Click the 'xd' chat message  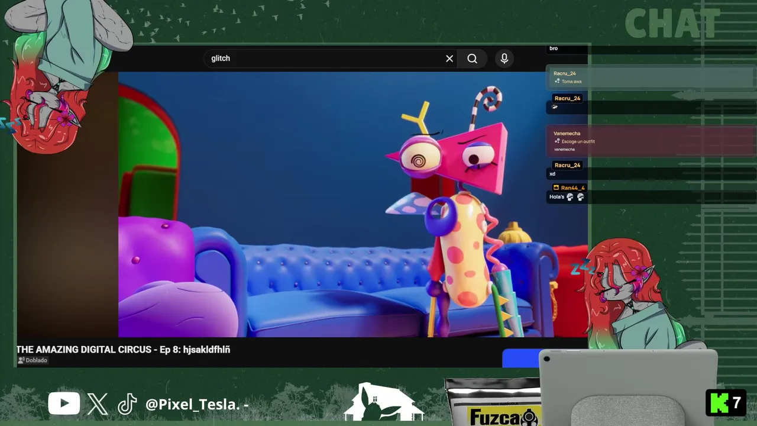pos(552,174)
